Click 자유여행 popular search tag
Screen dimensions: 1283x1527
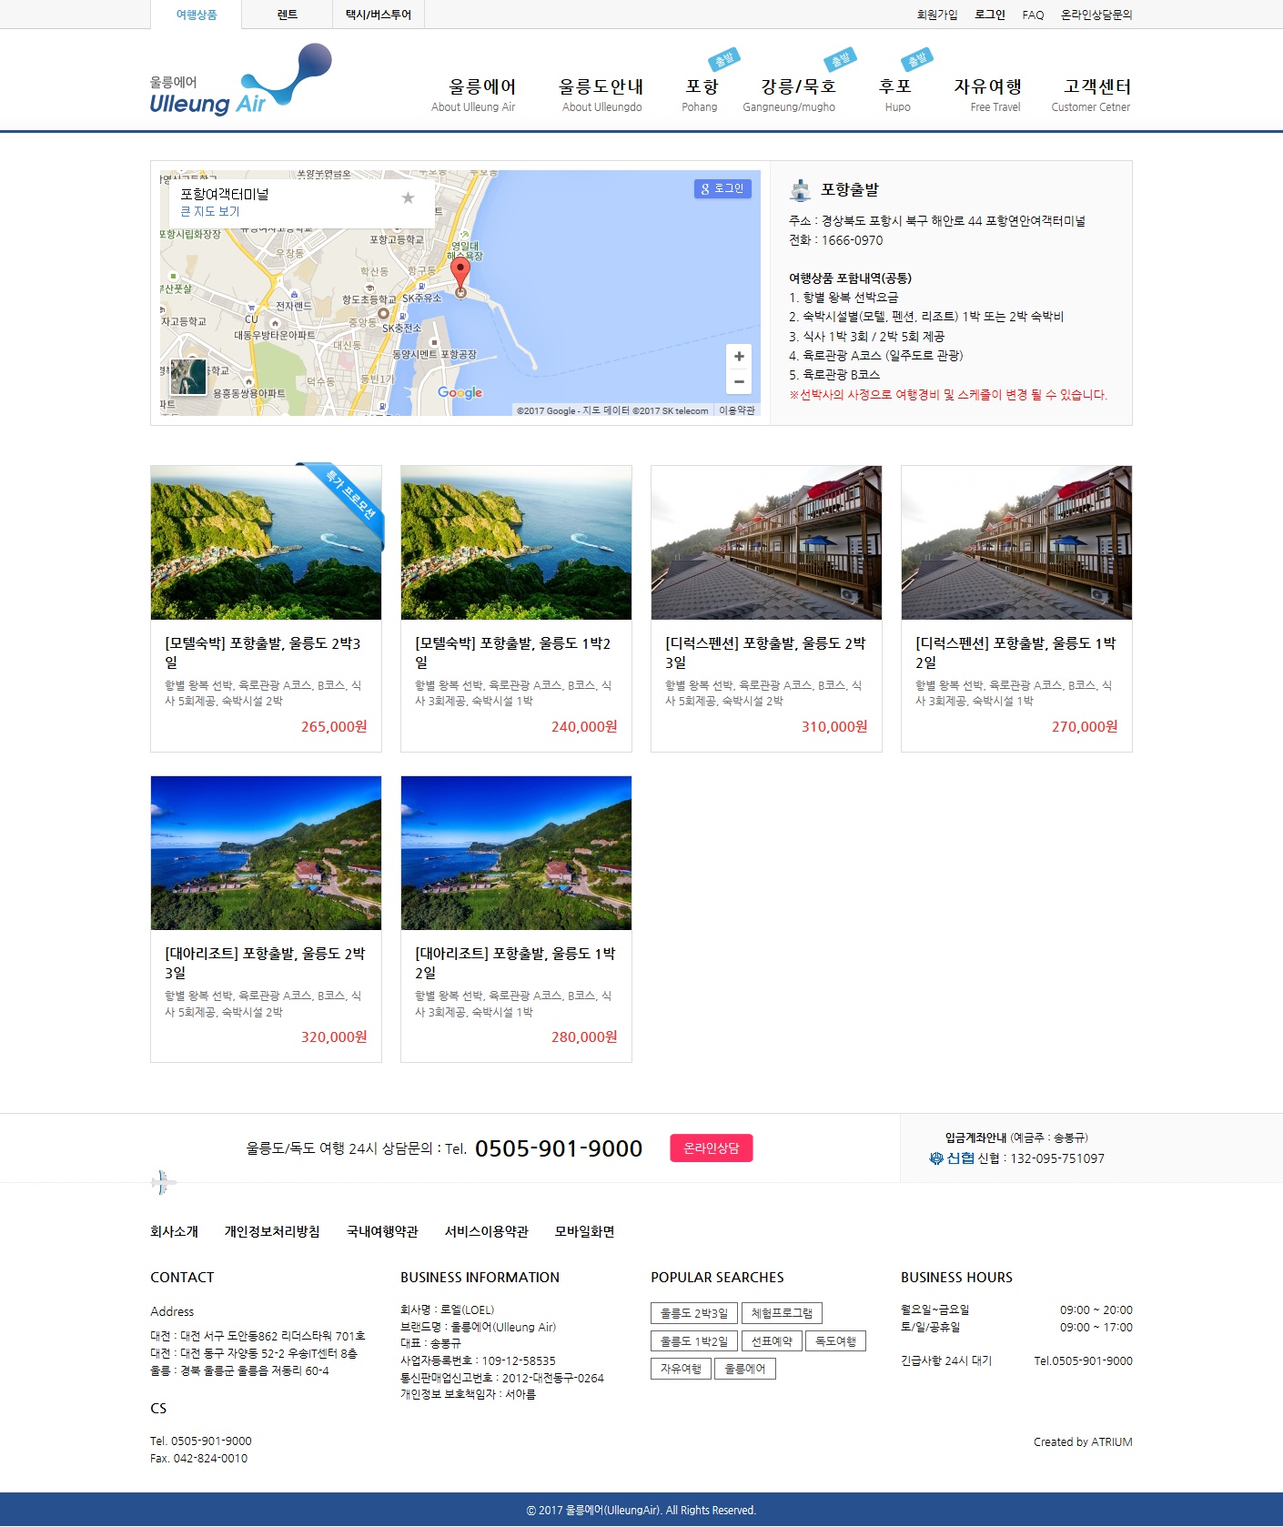click(x=681, y=1369)
